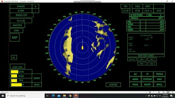Click RECIP T BRG value 010.0
175x98 pixels.
pos(146,45)
